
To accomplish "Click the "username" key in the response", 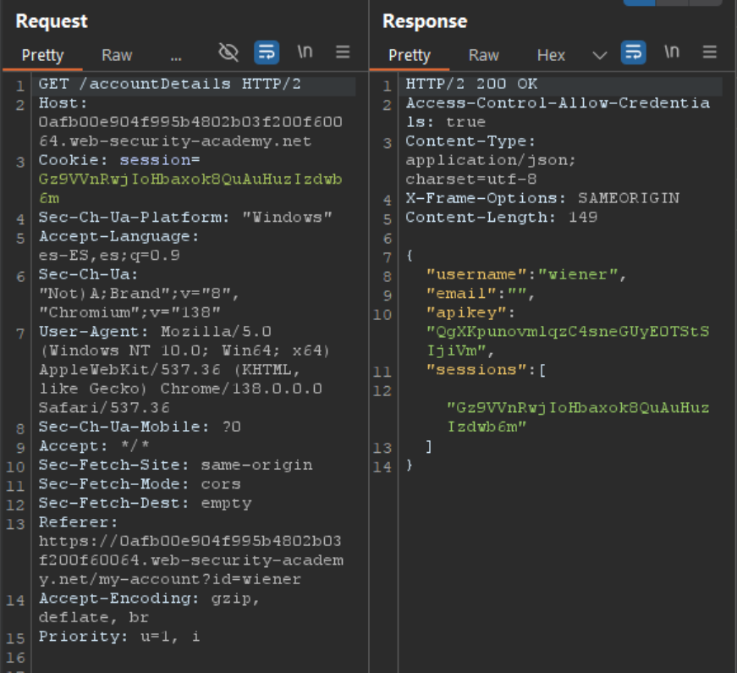I will click(x=461, y=274).
